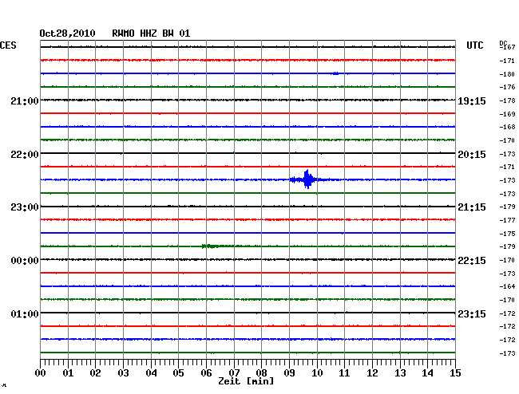
Task: Select the 22:00 local time label
Action: [25, 155]
